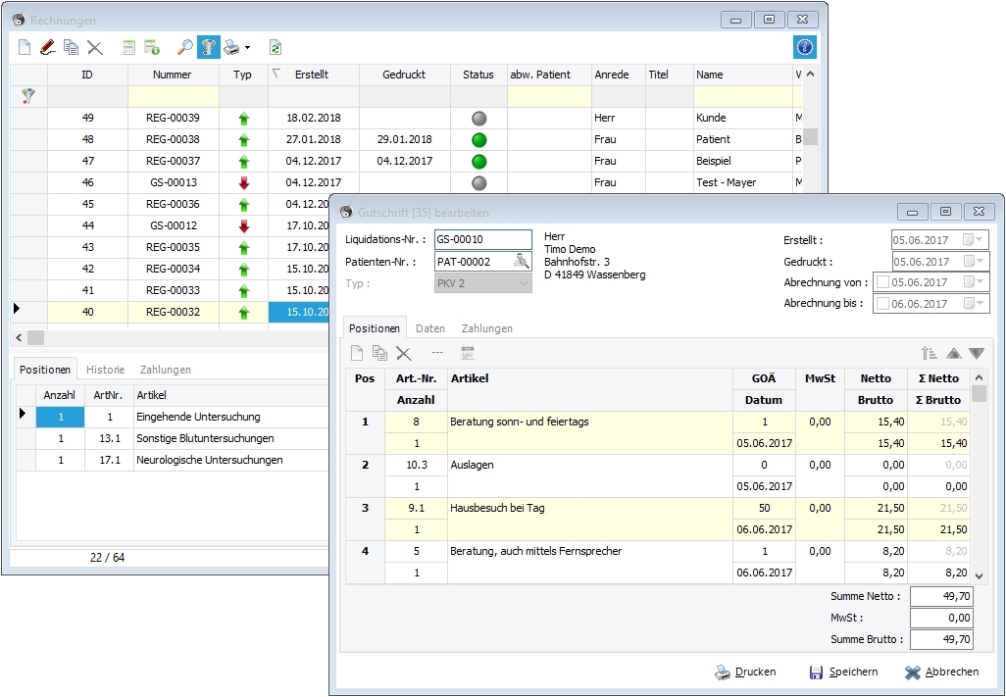The image size is (1006, 697).
Task: Click the Liquidations-Nr. input field
Action: point(482,240)
